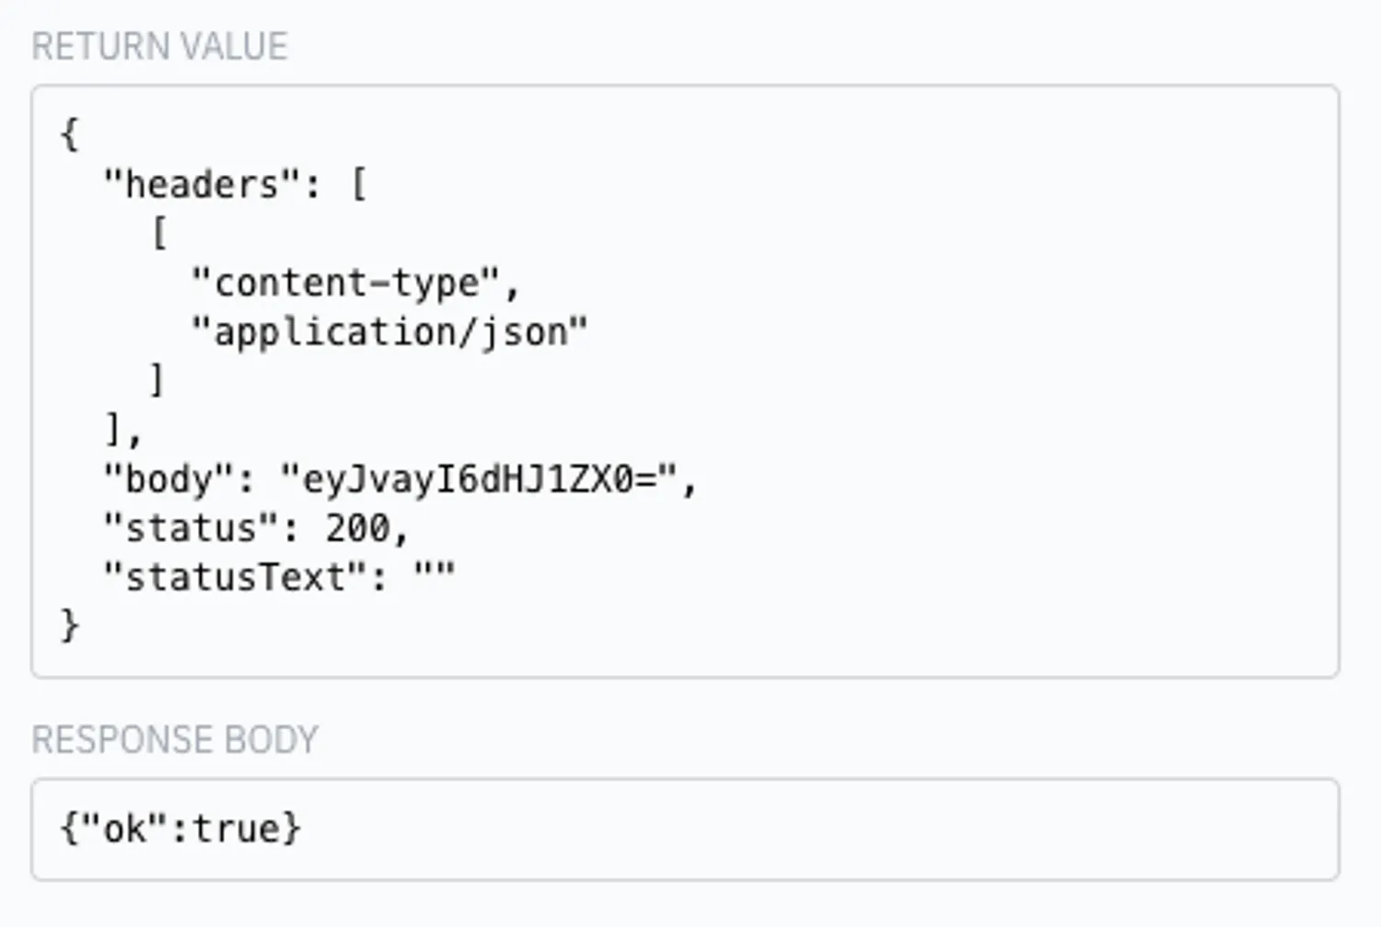Image resolution: width=1381 pixels, height=927 pixels.
Task: Click the "content-type" header name string
Action: [x=345, y=283]
